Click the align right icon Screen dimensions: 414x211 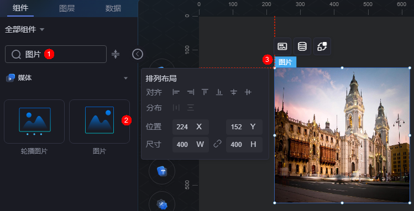pos(190,92)
